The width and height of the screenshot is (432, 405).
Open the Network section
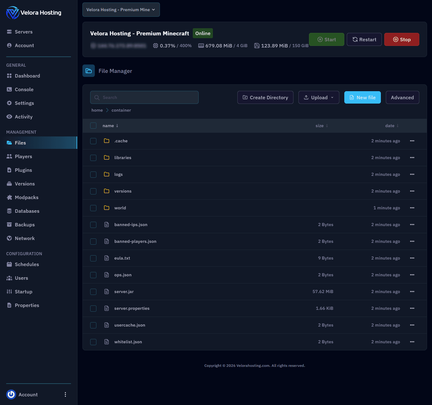(x=25, y=238)
